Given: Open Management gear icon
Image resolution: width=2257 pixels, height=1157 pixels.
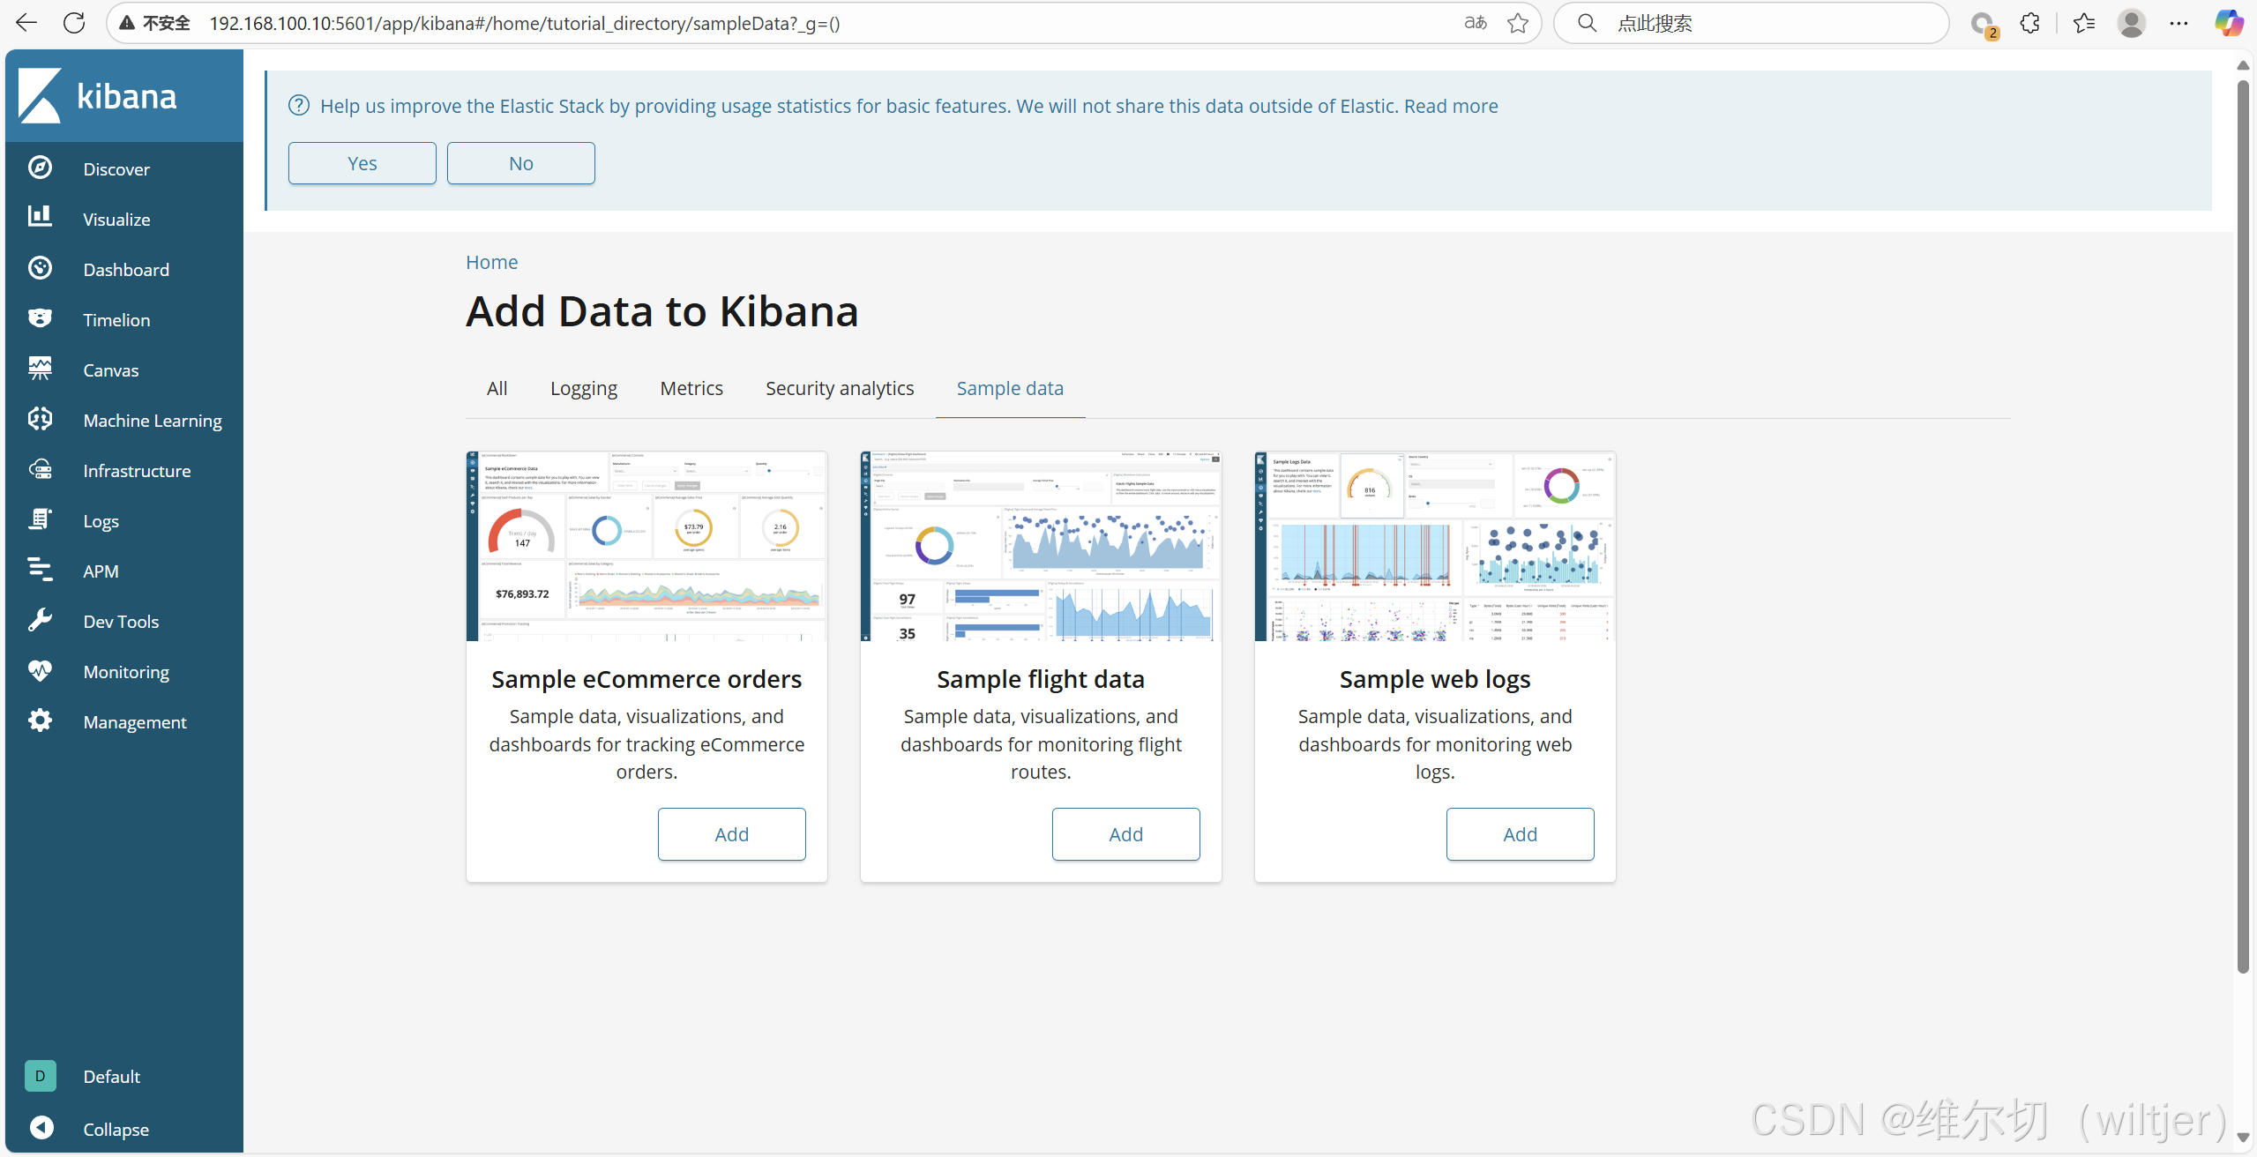Looking at the screenshot, I should pyautogui.click(x=40, y=720).
